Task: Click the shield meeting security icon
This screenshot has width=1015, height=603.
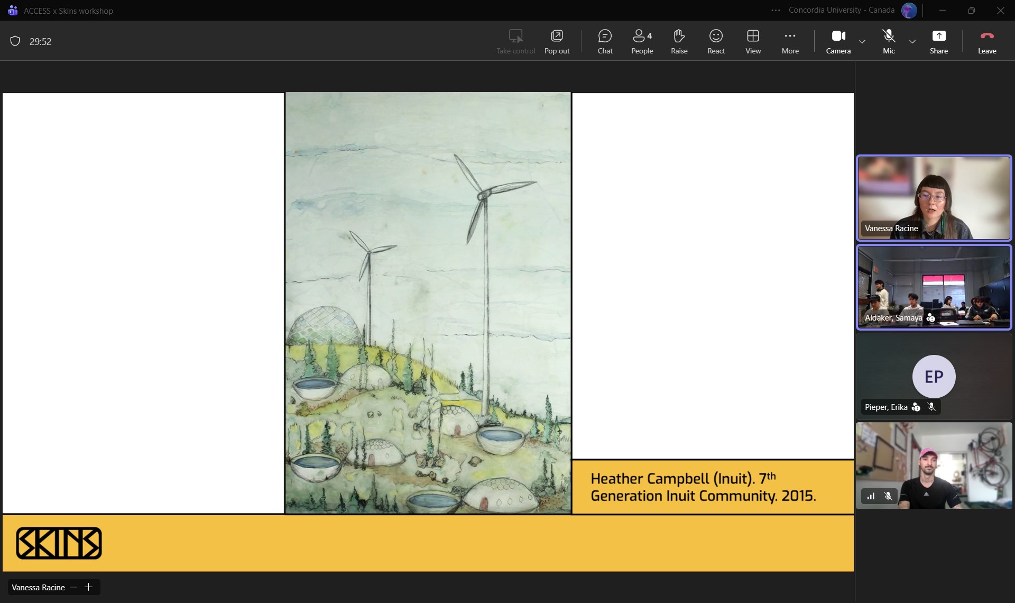Action: click(x=15, y=41)
